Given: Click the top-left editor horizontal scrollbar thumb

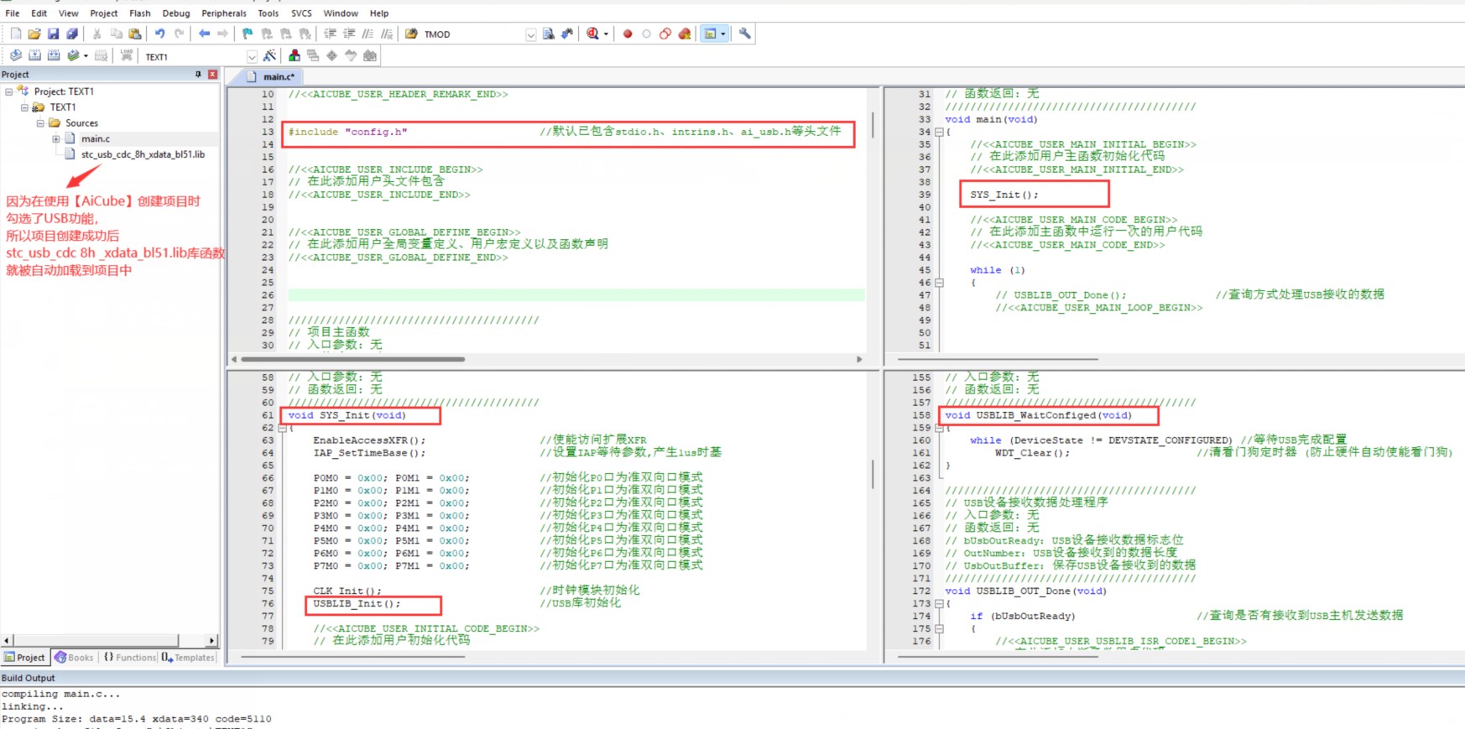Looking at the screenshot, I should (352, 359).
